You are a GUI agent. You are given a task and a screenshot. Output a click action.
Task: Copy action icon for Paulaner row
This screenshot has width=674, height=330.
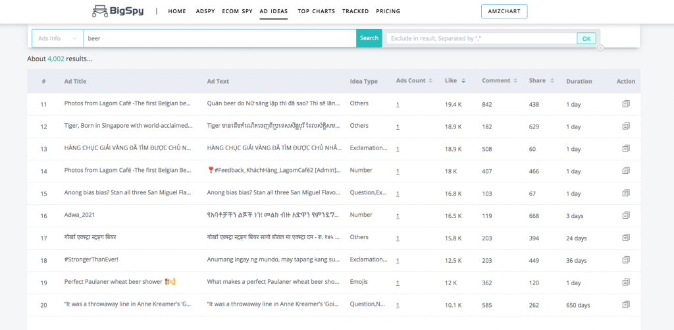(x=626, y=282)
